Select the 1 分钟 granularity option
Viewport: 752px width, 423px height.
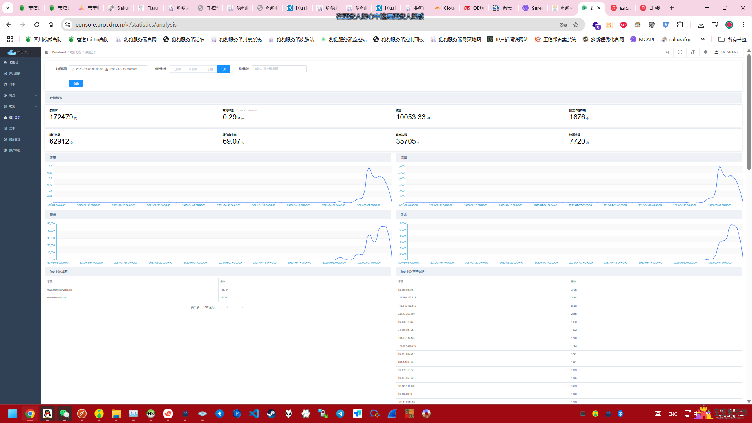(177, 69)
